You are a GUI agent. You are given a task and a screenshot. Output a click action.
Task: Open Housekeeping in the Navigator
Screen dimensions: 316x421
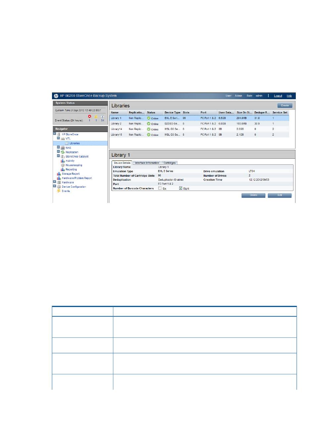74,165
